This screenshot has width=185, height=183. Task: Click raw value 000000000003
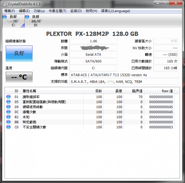click(x=161, y=127)
